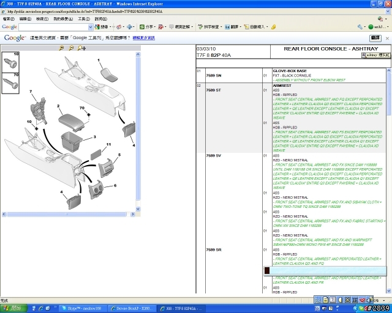
Task: Click the diagram scroll up arrow
Action: coord(138,54)
